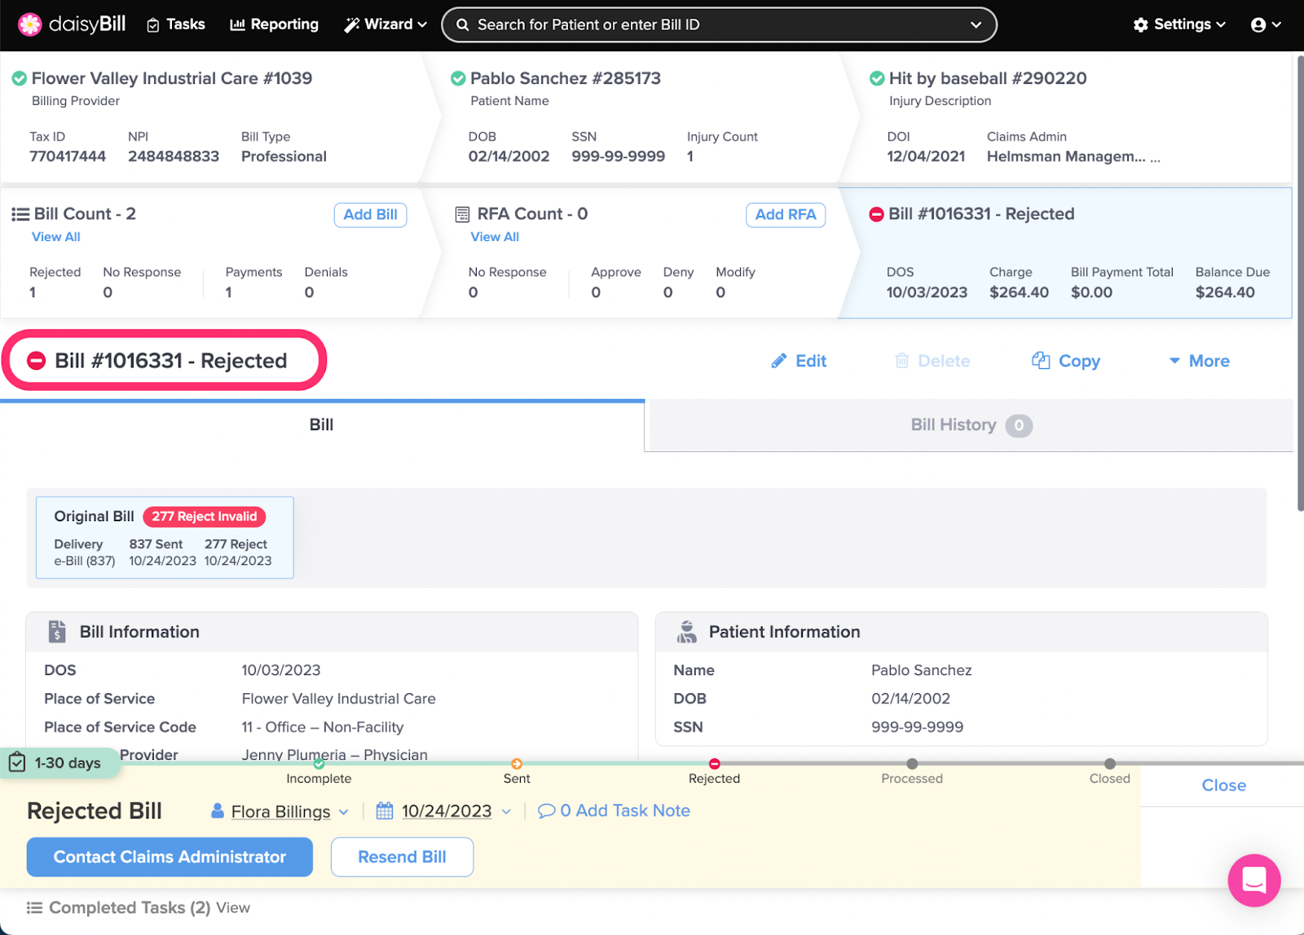Screen dimensions: 1304x935
Task: Click the Add RFA button
Action: point(786,214)
